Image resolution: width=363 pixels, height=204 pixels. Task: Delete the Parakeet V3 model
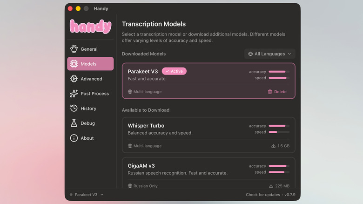(x=277, y=92)
